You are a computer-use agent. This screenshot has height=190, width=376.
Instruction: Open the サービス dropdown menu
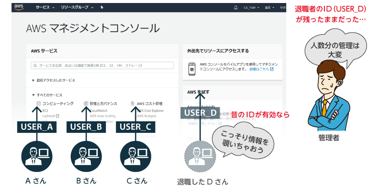point(45,8)
